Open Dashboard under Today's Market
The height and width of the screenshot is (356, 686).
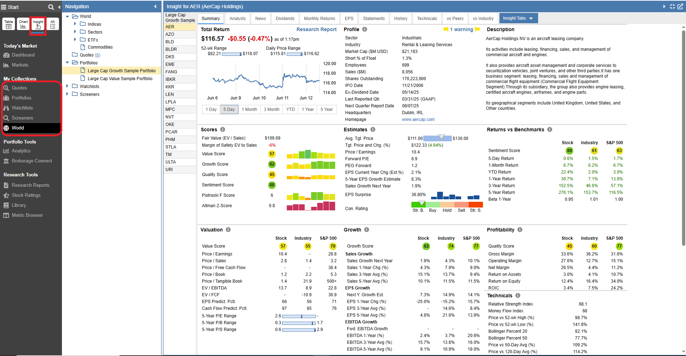[x=23, y=55]
